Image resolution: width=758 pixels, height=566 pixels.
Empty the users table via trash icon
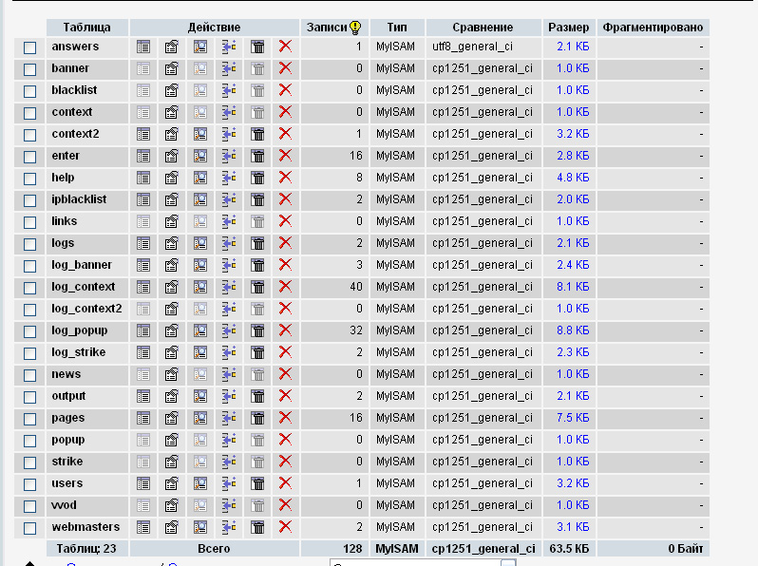tap(257, 483)
